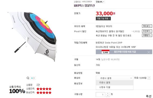The image size is (153, 98).
Task: Open the 적용 가능 쿠폰 dropdown
Action: [103, 19]
